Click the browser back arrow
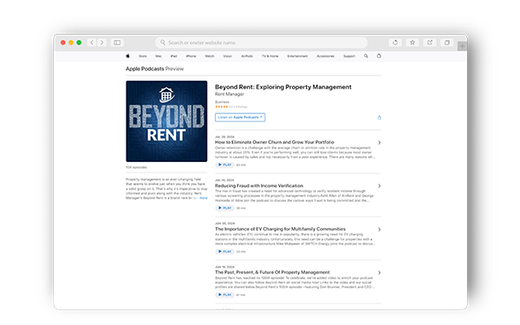 click(x=92, y=42)
